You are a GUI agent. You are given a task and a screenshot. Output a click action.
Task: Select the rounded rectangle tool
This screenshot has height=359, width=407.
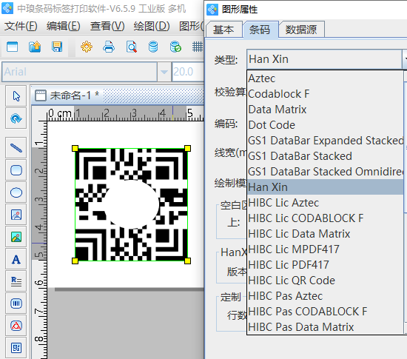[16, 170]
